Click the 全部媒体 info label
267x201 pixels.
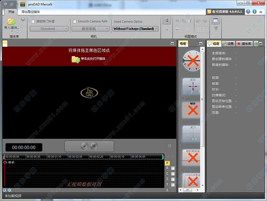(218, 53)
